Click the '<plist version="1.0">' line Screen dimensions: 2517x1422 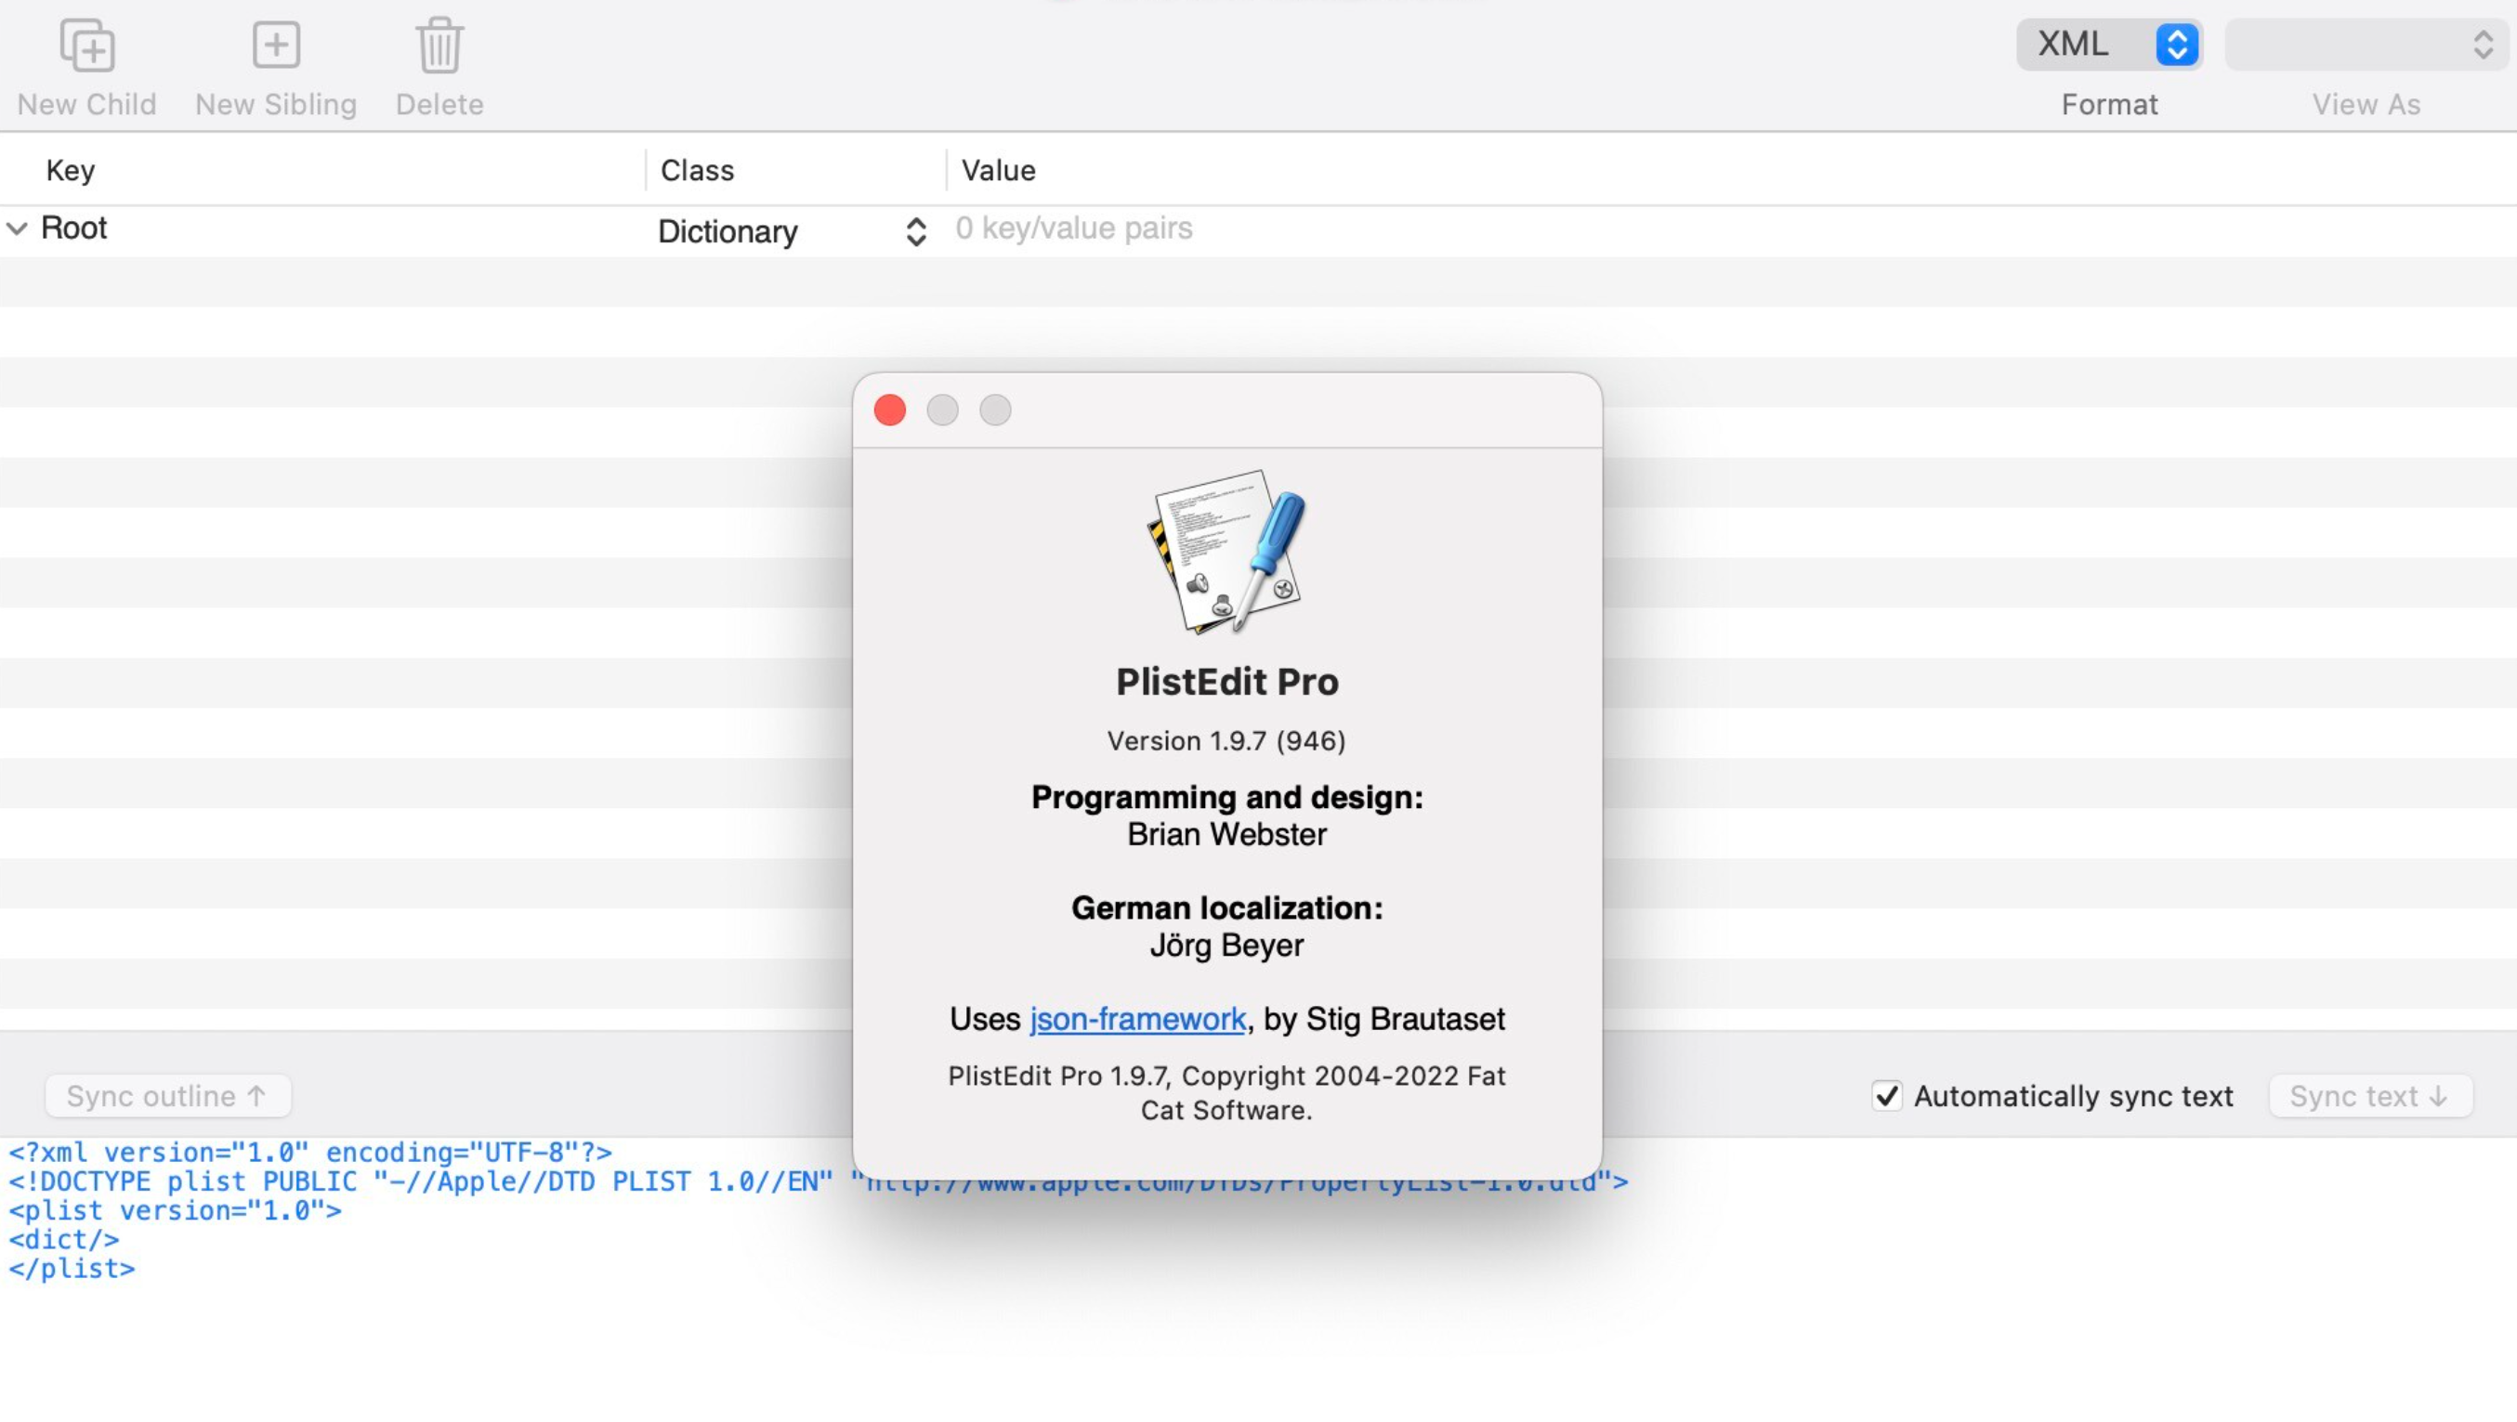[175, 1210]
